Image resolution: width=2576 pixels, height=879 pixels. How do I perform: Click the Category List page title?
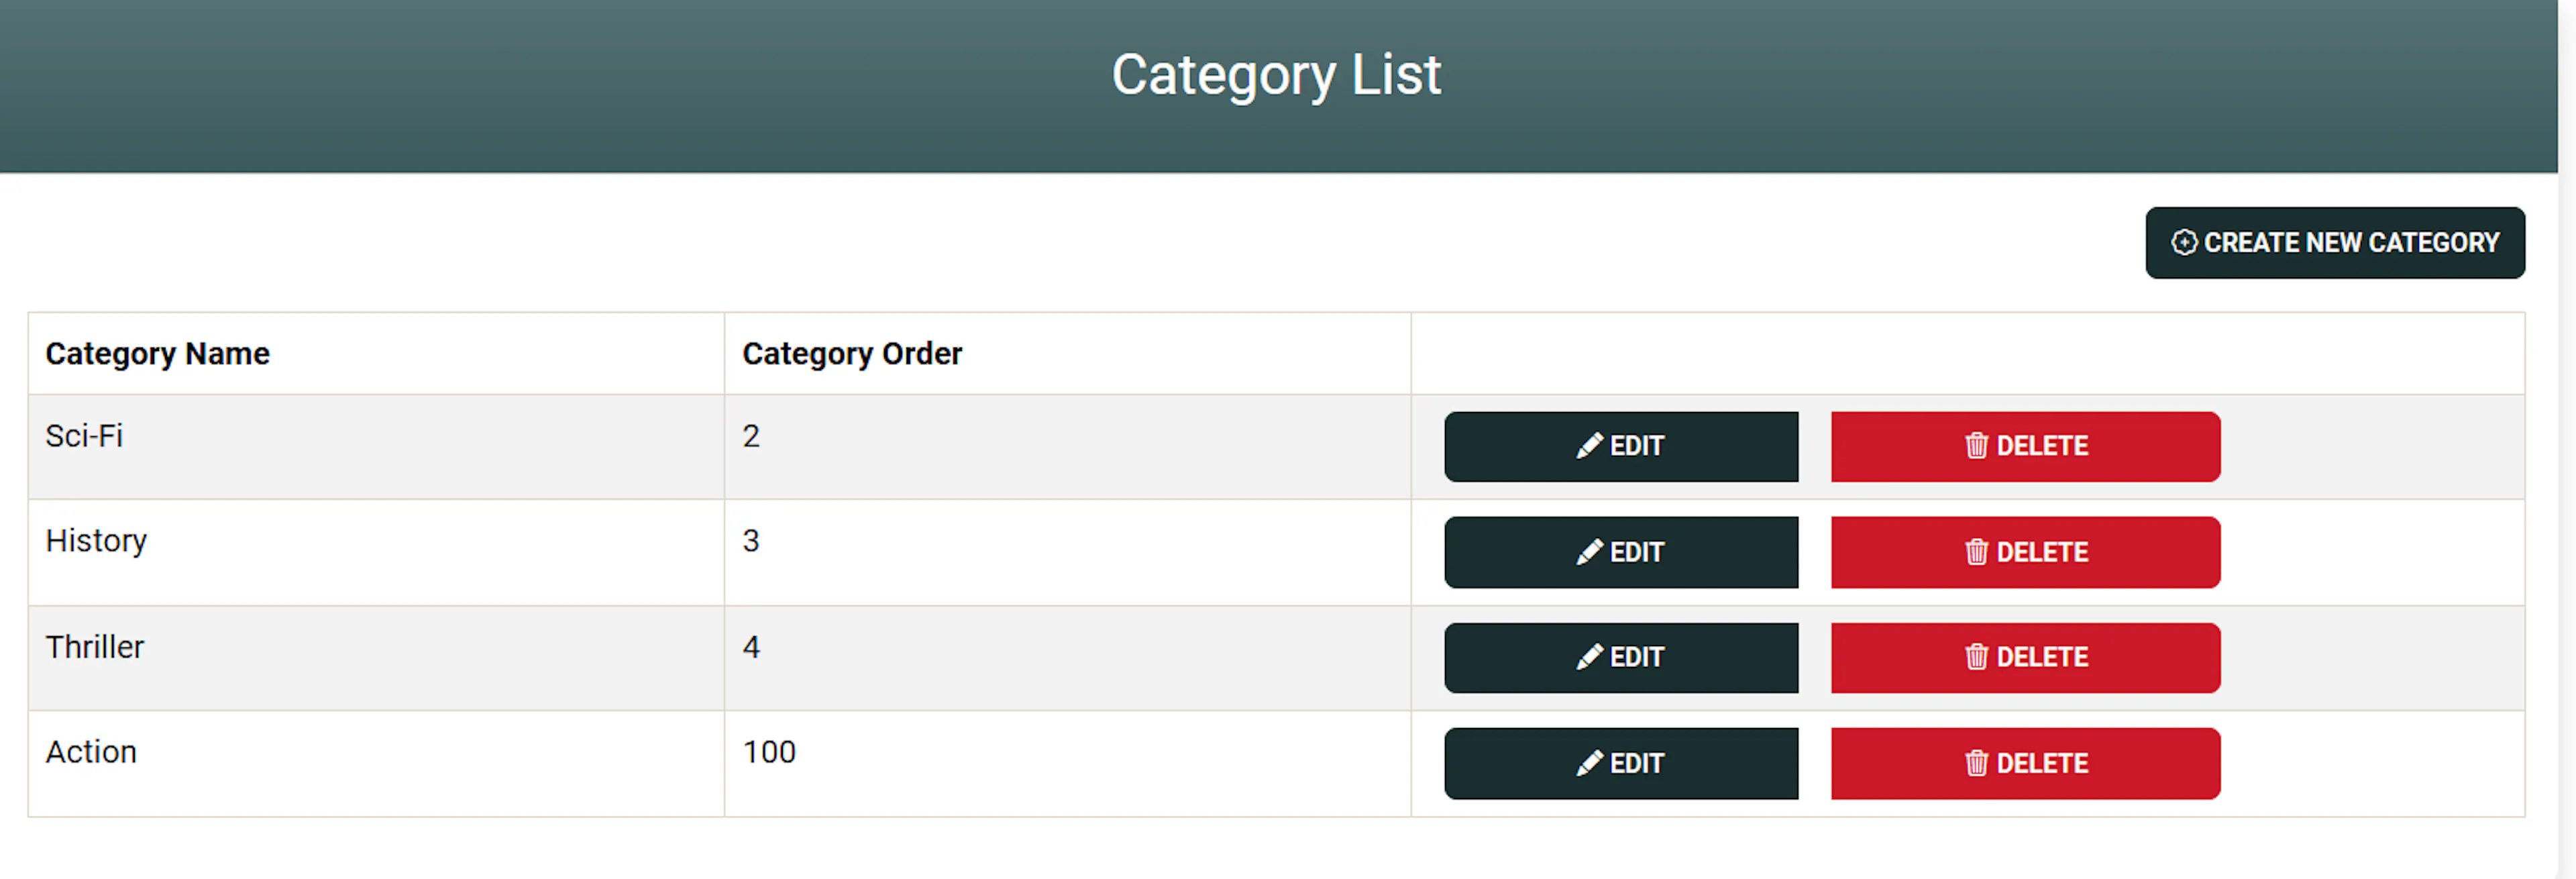[x=1277, y=74]
